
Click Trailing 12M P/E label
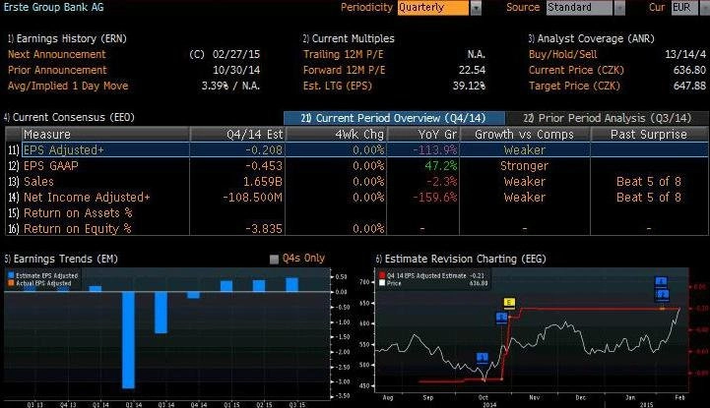click(x=344, y=55)
